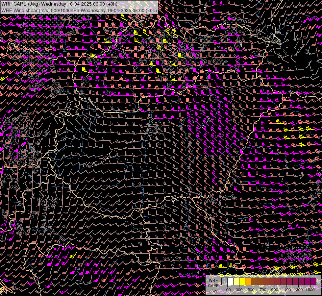This screenshot has height=296, width=322.
Task: Click the WRF CAPE title line
Action: (x=59, y=4)
